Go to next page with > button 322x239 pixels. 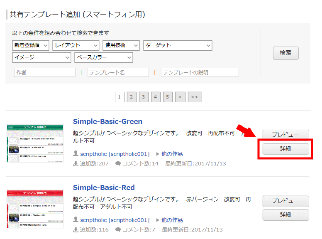pyautogui.click(x=180, y=97)
